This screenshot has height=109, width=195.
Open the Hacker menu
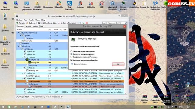point(19,20)
